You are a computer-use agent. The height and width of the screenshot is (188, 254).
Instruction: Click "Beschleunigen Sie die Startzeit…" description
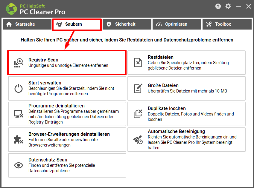[71, 91]
